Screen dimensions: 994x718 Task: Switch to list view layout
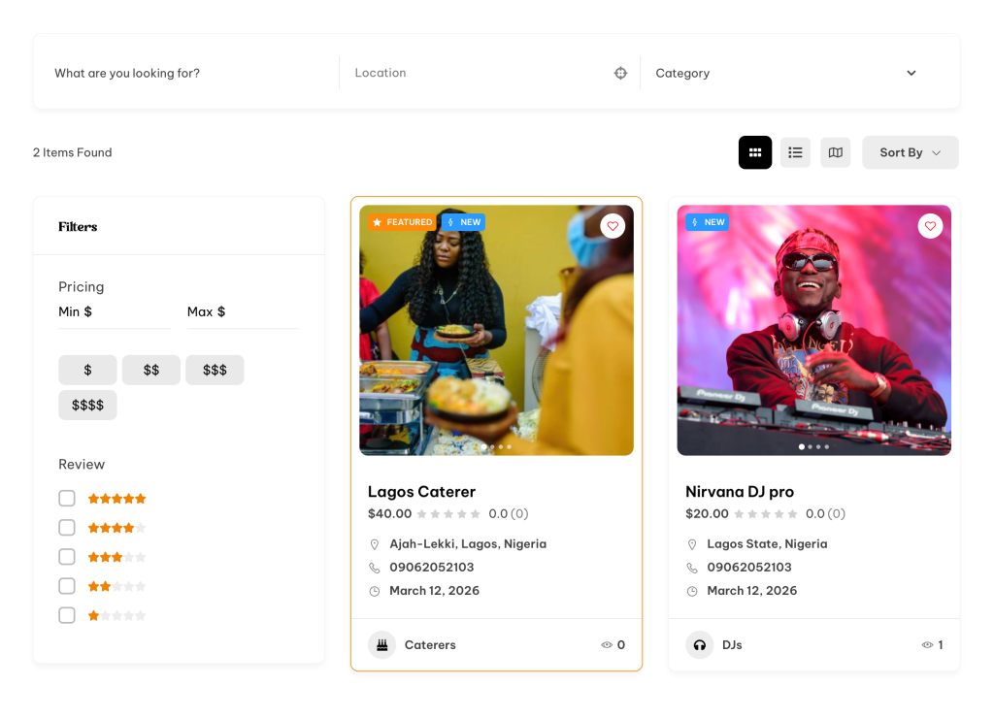pyautogui.click(x=795, y=152)
